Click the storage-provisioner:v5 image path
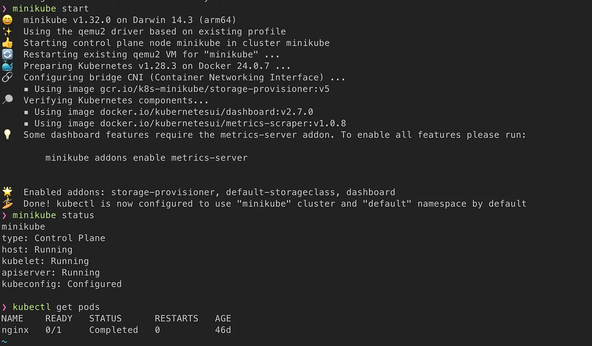 click(x=215, y=89)
